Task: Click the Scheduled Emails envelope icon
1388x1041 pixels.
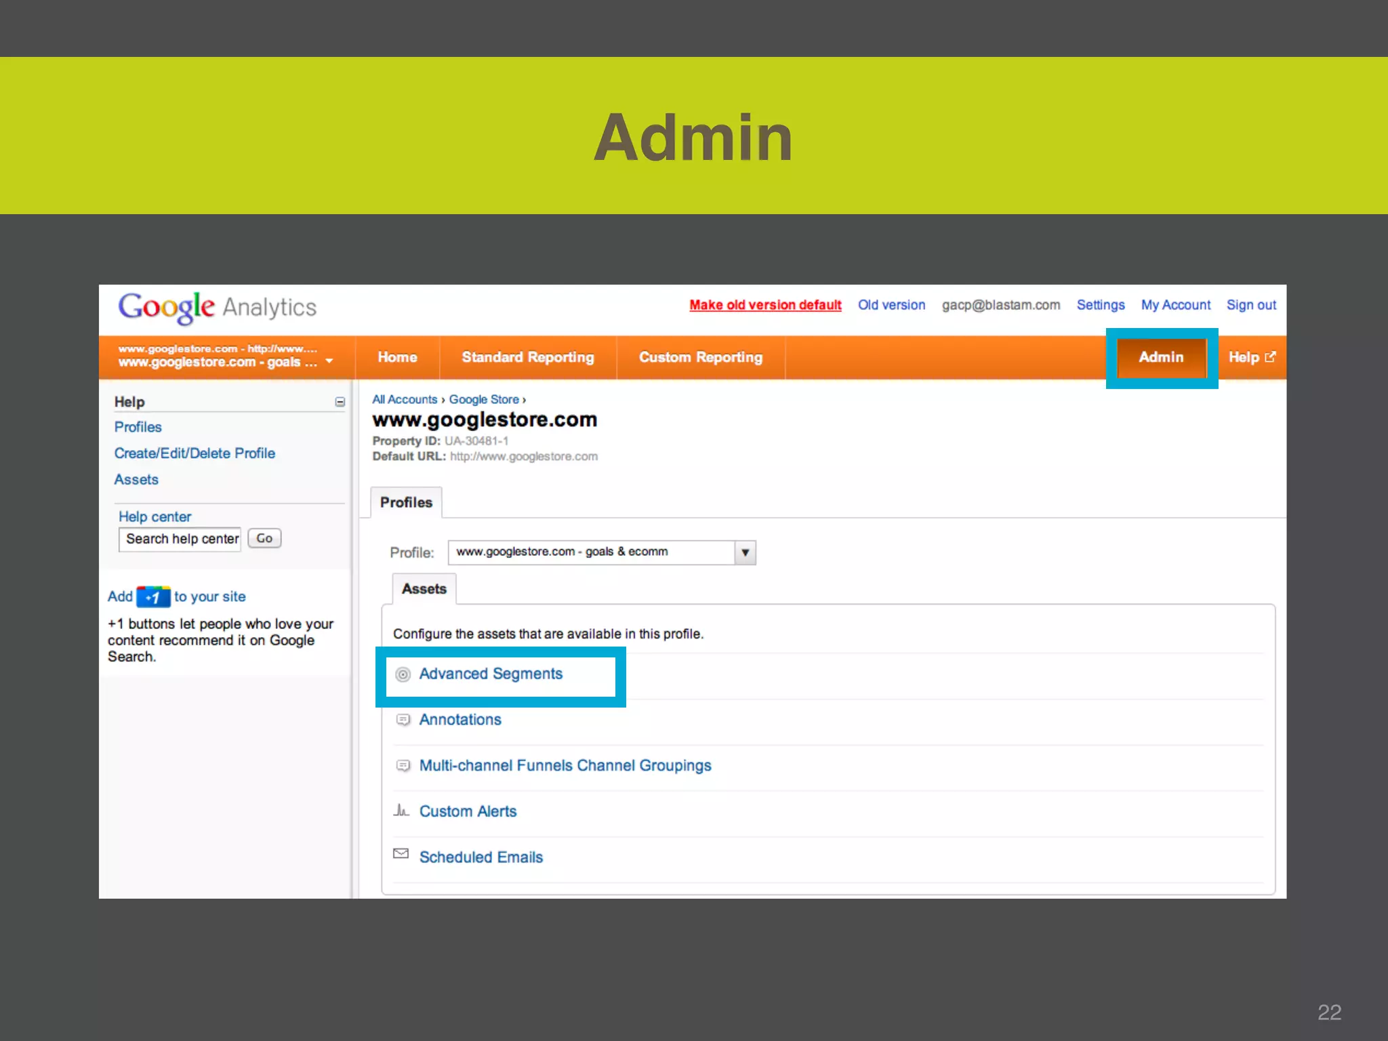Action: [401, 854]
